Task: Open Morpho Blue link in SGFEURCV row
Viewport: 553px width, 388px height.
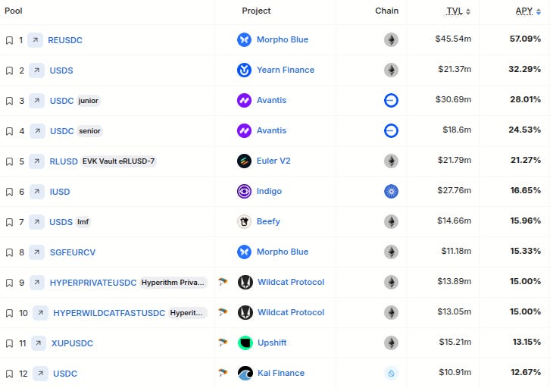Action: pos(283,252)
